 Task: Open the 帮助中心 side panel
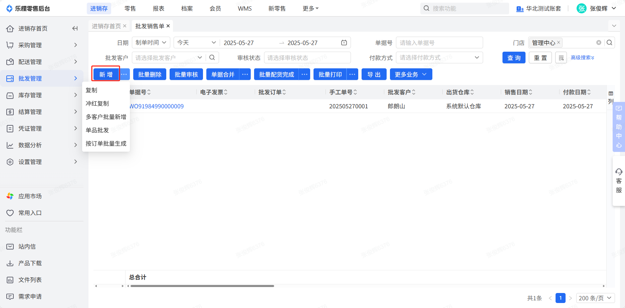pyautogui.click(x=619, y=127)
